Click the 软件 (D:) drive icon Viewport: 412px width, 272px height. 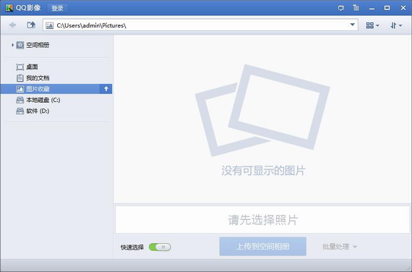click(x=20, y=111)
